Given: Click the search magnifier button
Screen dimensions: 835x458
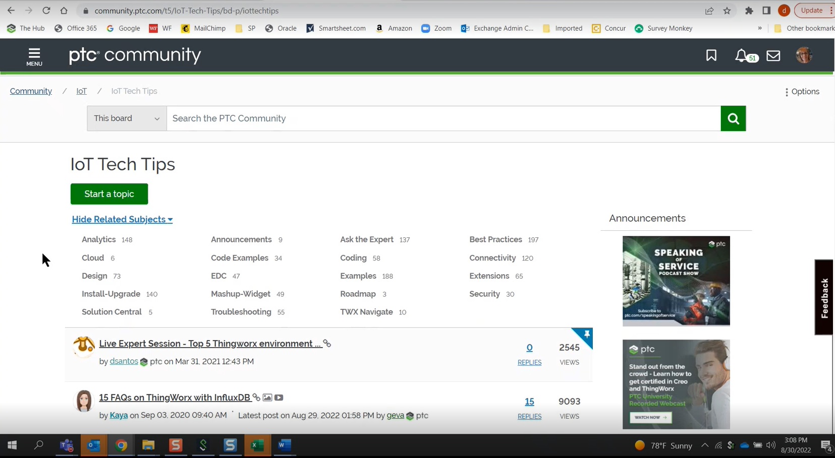Looking at the screenshot, I should click(x=733, y=118).
